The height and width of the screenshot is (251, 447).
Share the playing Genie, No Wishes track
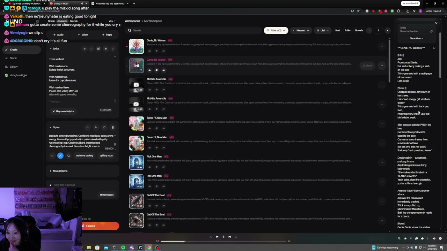(x=163, y=70)
